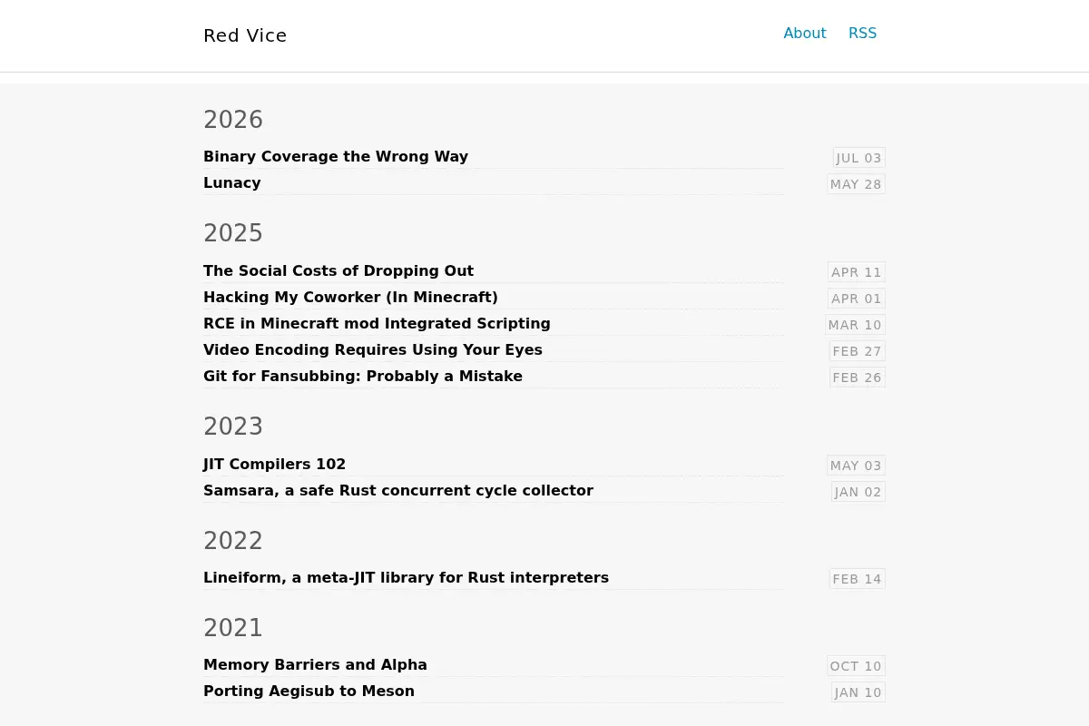This screenshot has height=726, width=1089.
Task: Open the Binary Coverage the Wrong Way post
Action: click(x=336, y=156)
